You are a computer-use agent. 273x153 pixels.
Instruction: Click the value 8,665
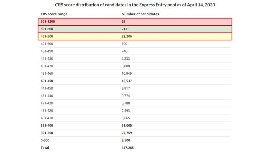pyautogui.click(x=126, y=118)
